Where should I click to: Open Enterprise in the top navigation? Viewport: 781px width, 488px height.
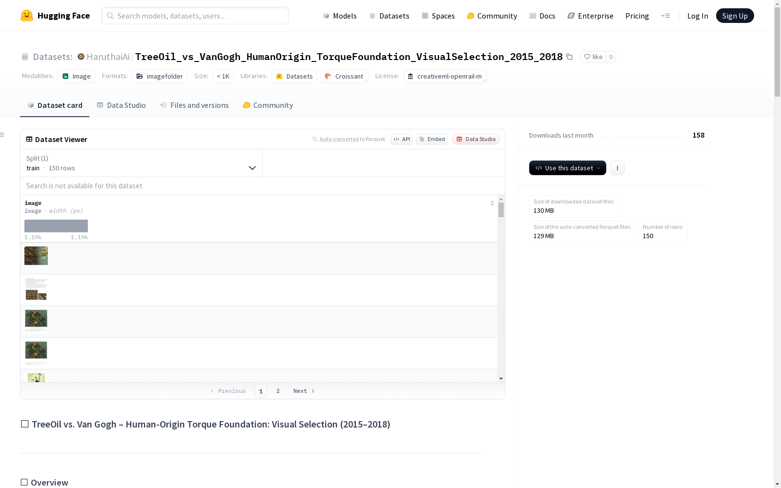pos(591,16)
